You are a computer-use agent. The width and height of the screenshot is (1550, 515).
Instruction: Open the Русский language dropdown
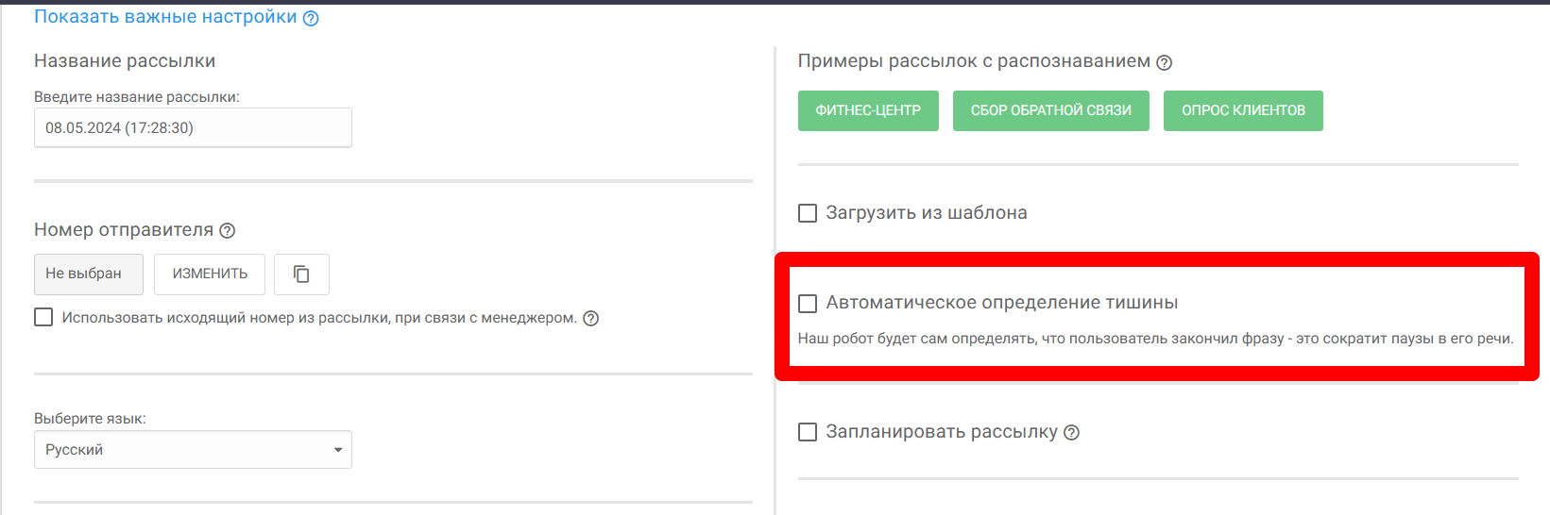pyautogui.click(x=193, y=450)
